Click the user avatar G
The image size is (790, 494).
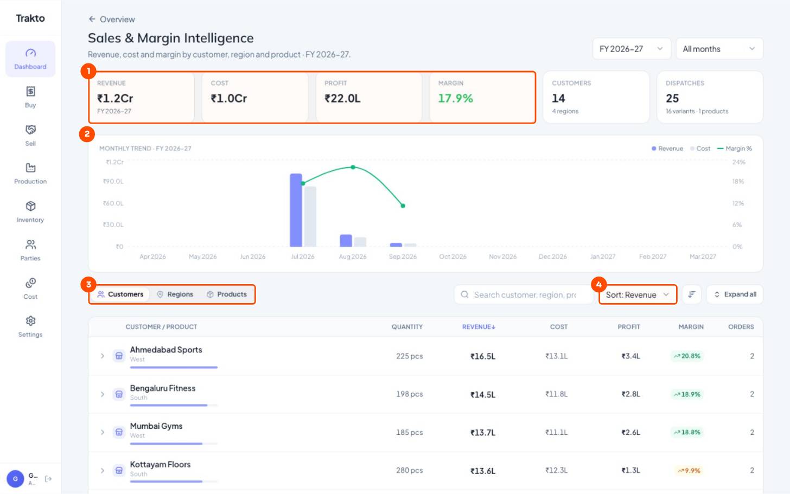coord(15,479)
